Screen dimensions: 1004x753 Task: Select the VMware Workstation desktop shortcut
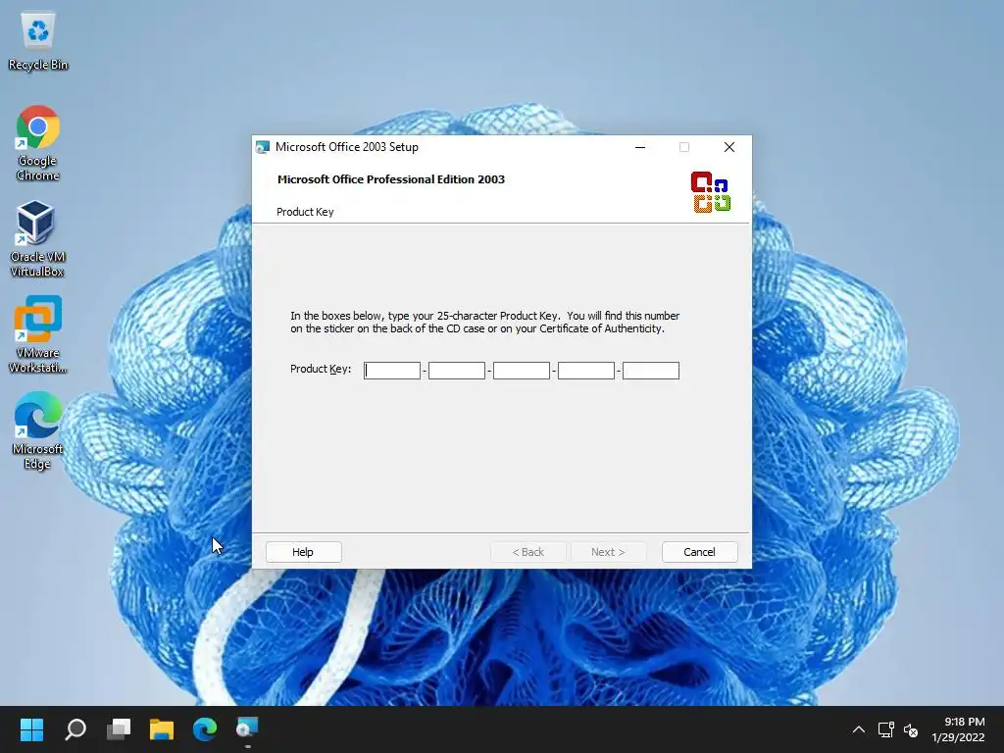point(38,335)
